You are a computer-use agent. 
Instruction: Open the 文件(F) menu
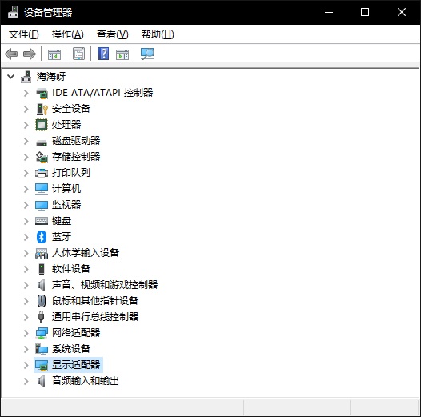[x=24, y=34]
